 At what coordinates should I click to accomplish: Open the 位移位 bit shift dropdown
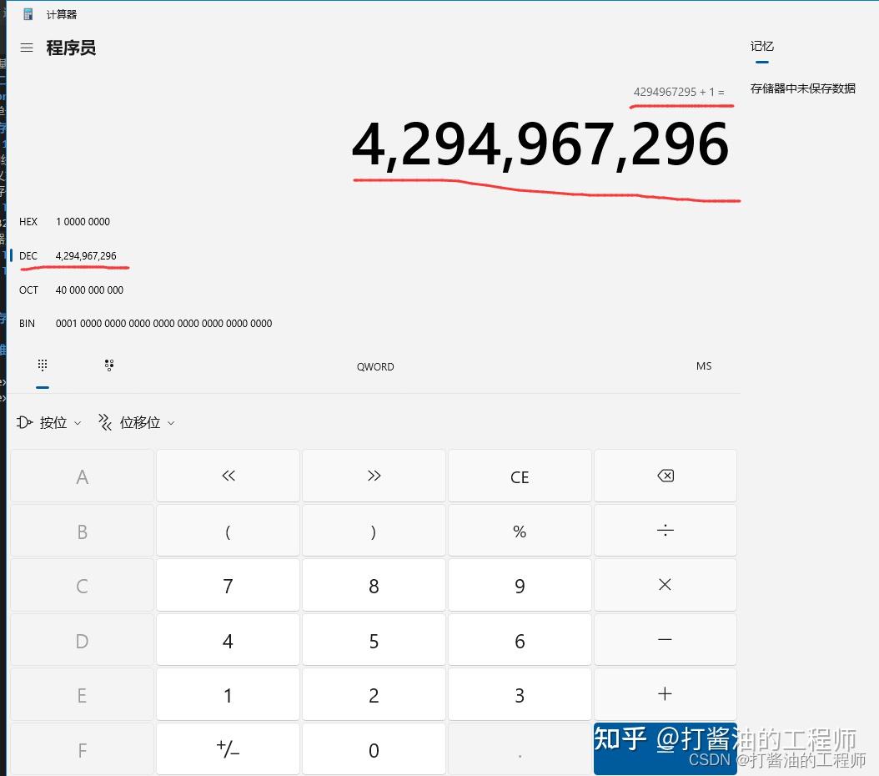pyautogui.click(x=136, y=422)
